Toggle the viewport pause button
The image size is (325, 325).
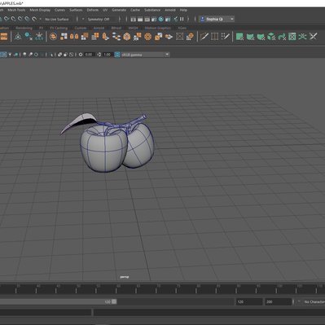pos(182,19)
